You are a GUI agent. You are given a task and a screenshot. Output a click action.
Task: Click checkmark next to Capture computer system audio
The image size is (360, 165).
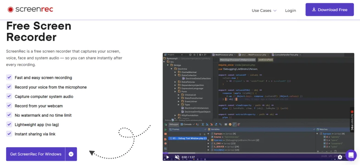click(9, 97)
